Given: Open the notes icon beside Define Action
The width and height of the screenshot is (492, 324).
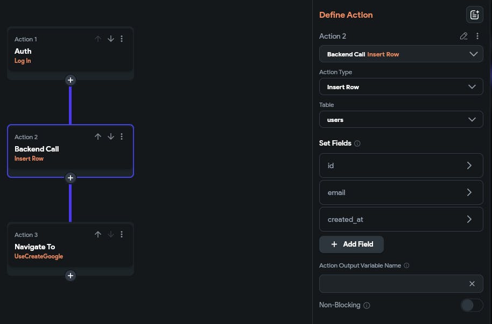Looking at the screenshot, I should [474, 15].
